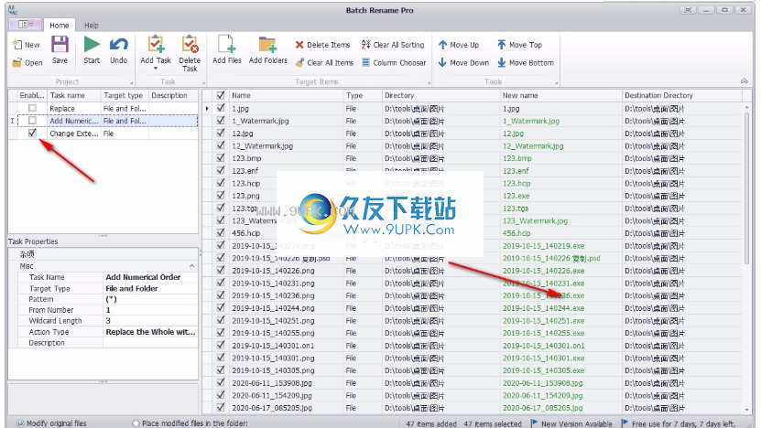The height and width of the screenshot is (428, 761).
Task: Sort by the Type column header
Action: point(363,95)
